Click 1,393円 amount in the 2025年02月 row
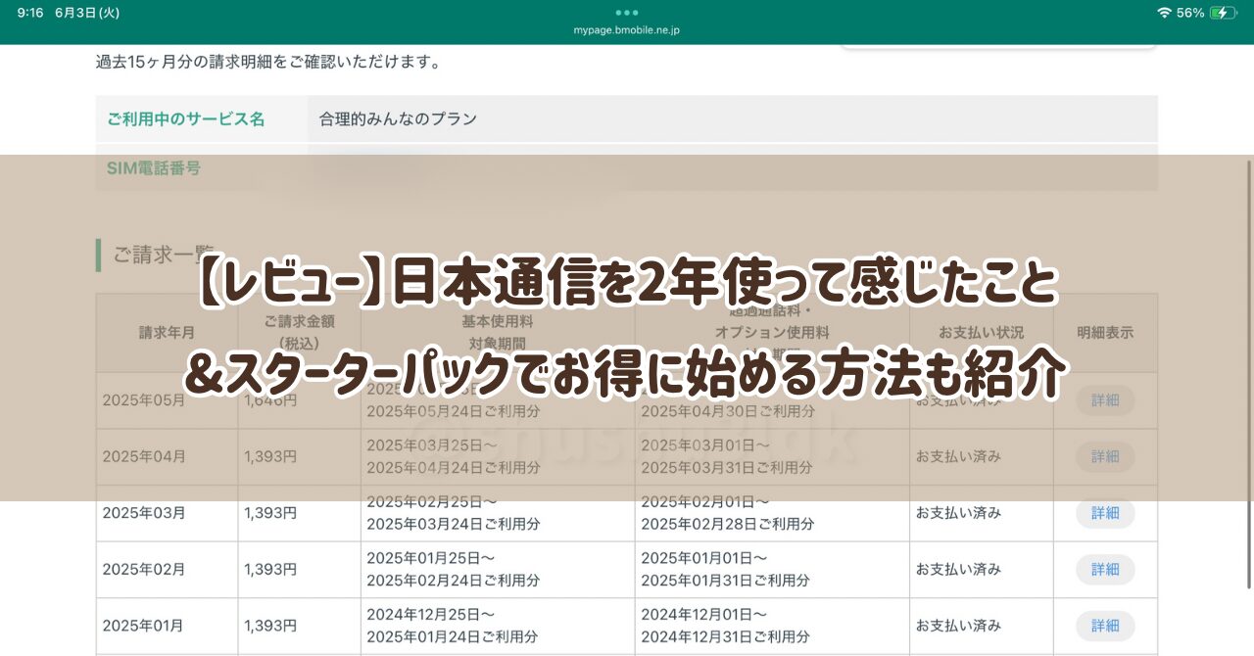The height and width of the screenshot is (656, 1254). pos(270,570)
